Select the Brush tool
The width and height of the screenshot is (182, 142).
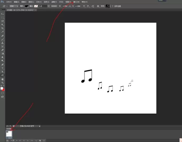2,39
